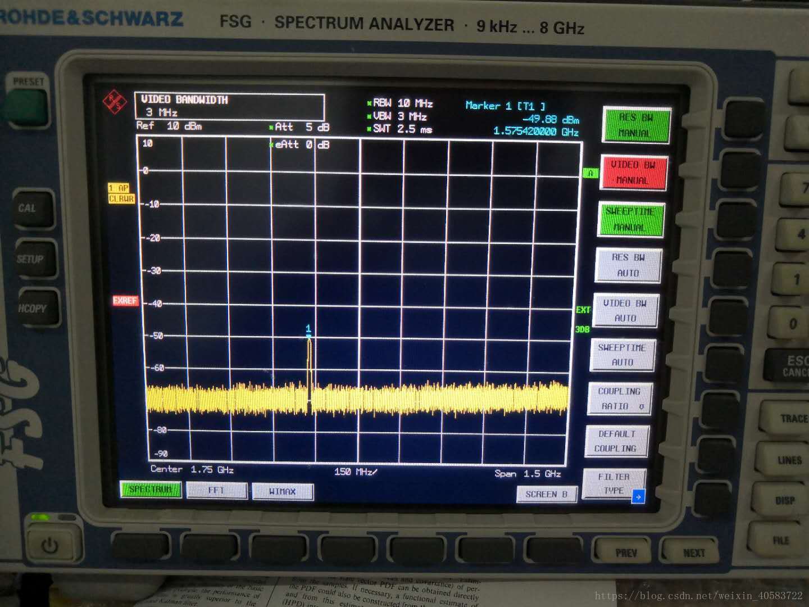Click the red EXREF indicator

click(x=125, y=301)
